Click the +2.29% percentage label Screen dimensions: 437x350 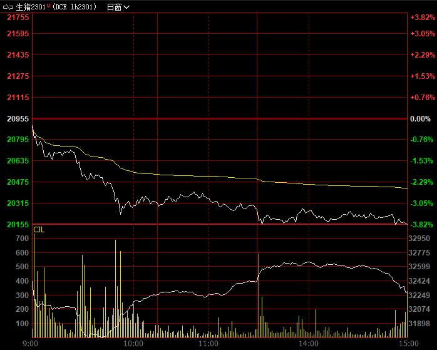[423, 55]
